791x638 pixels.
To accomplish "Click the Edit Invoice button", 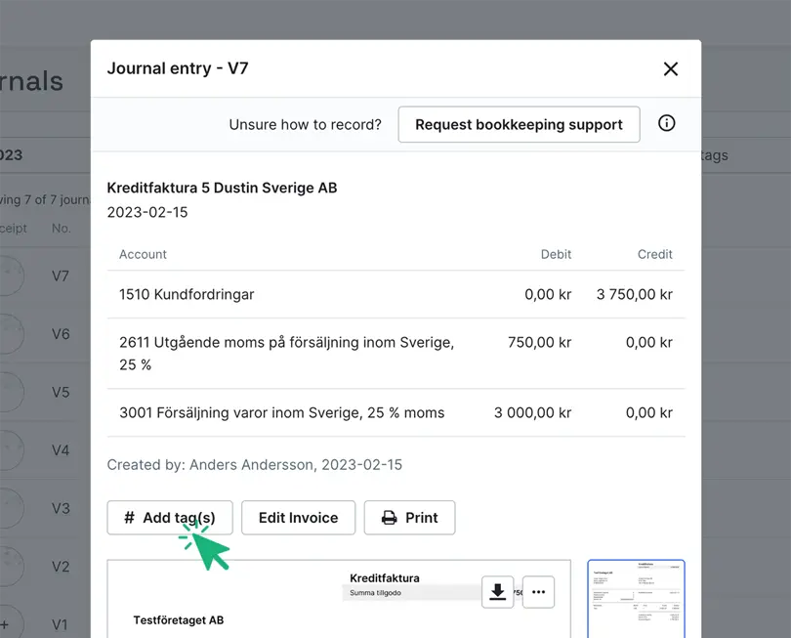I will [x=298, y=518].
